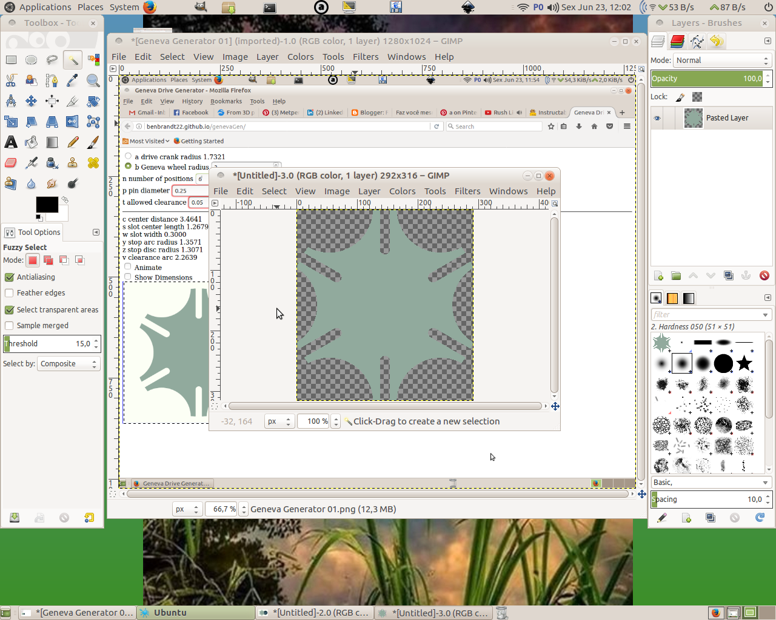The image size is (776, 620).
Task: Select the Pencil tool
Action: pyautogui.click(x=73, y=142)
